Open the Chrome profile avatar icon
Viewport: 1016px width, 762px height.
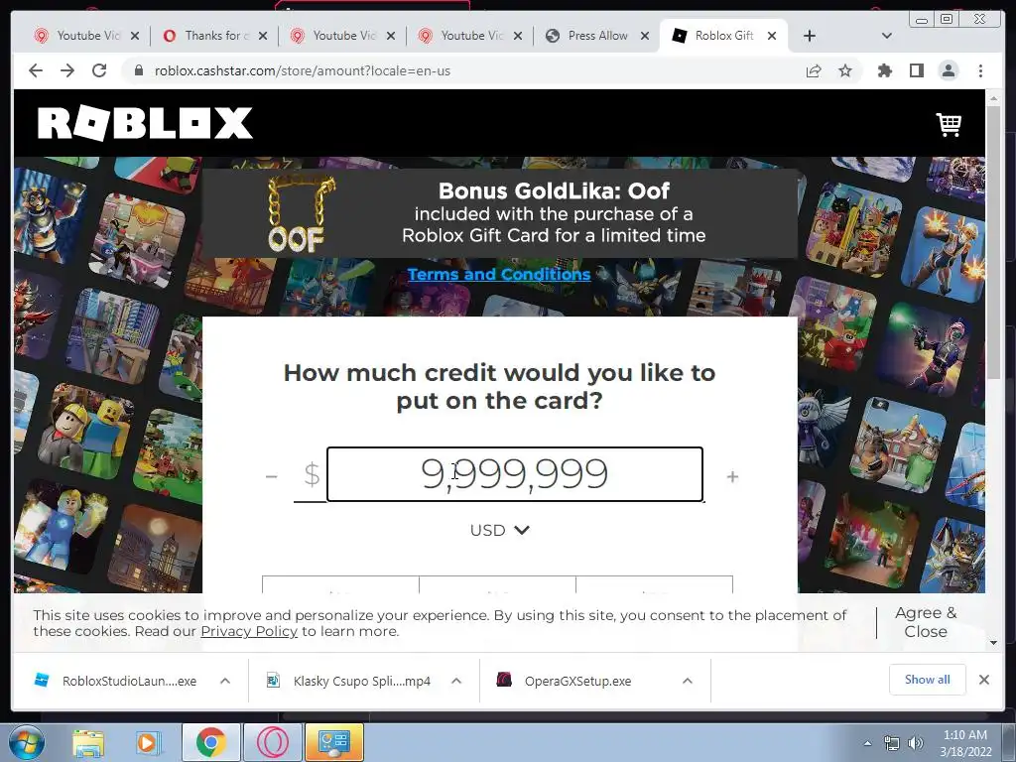point(949,70)
